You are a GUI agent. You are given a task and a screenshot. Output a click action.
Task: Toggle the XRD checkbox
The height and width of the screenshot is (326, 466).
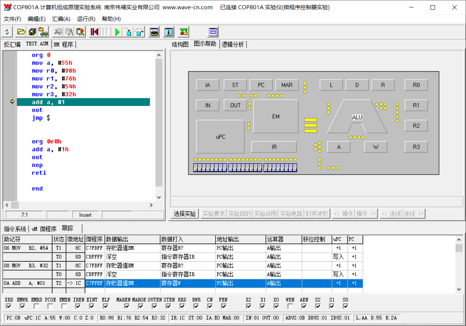(x=9, y=306)
